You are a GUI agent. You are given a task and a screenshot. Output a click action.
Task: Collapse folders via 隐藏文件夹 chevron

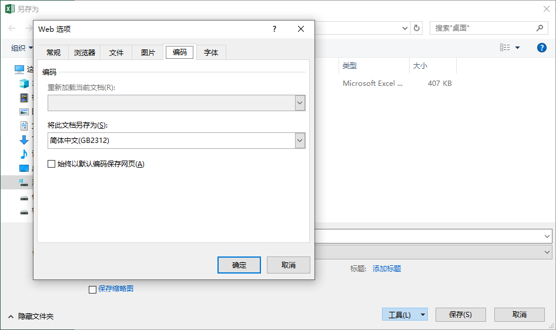click(x=11, y=316)
